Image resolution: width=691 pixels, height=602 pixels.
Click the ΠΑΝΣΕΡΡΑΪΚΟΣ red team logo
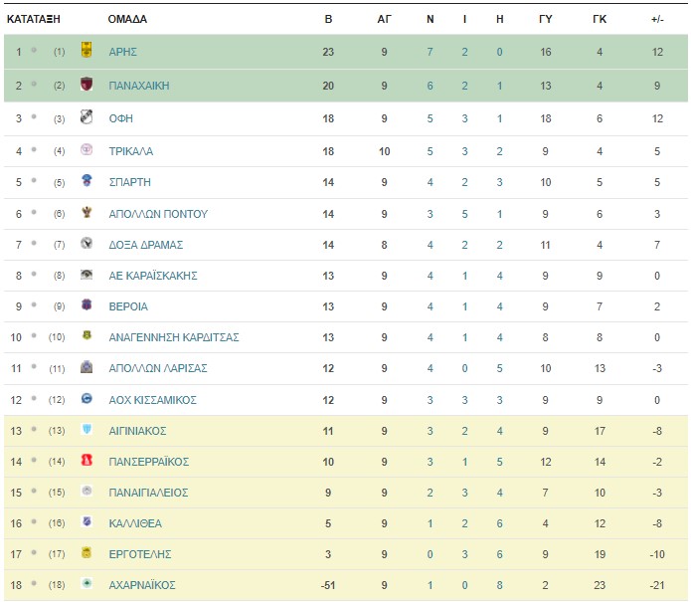coord(86,461)
